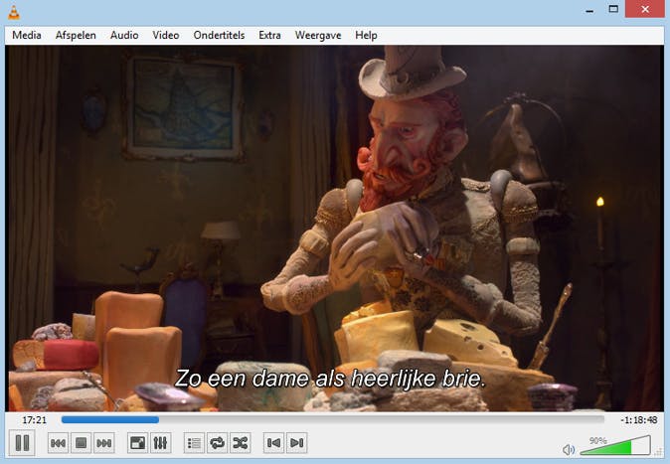Open the Weergave menu

pos(318,35)
